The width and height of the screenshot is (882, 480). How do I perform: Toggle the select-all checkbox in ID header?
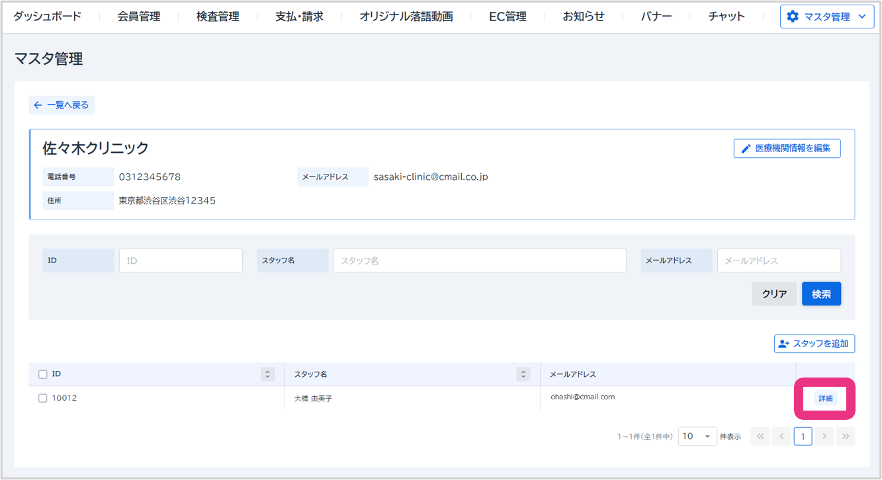pyautogui.click(x=43, y=374)
